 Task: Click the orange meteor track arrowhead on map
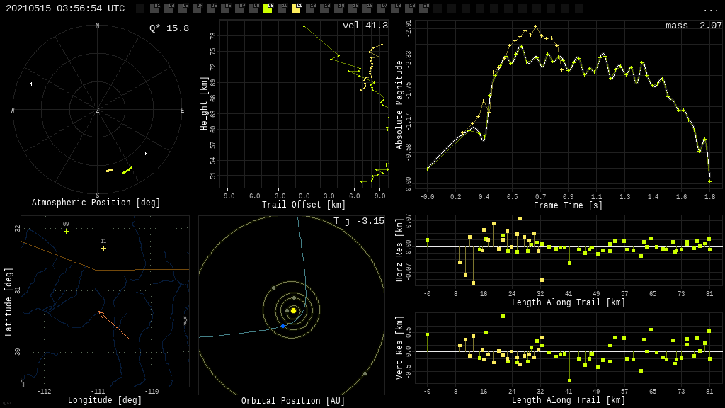click(99, 311)
